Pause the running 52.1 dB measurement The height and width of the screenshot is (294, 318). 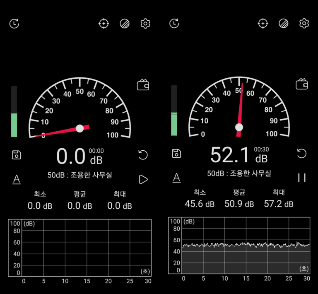(302, 178)
